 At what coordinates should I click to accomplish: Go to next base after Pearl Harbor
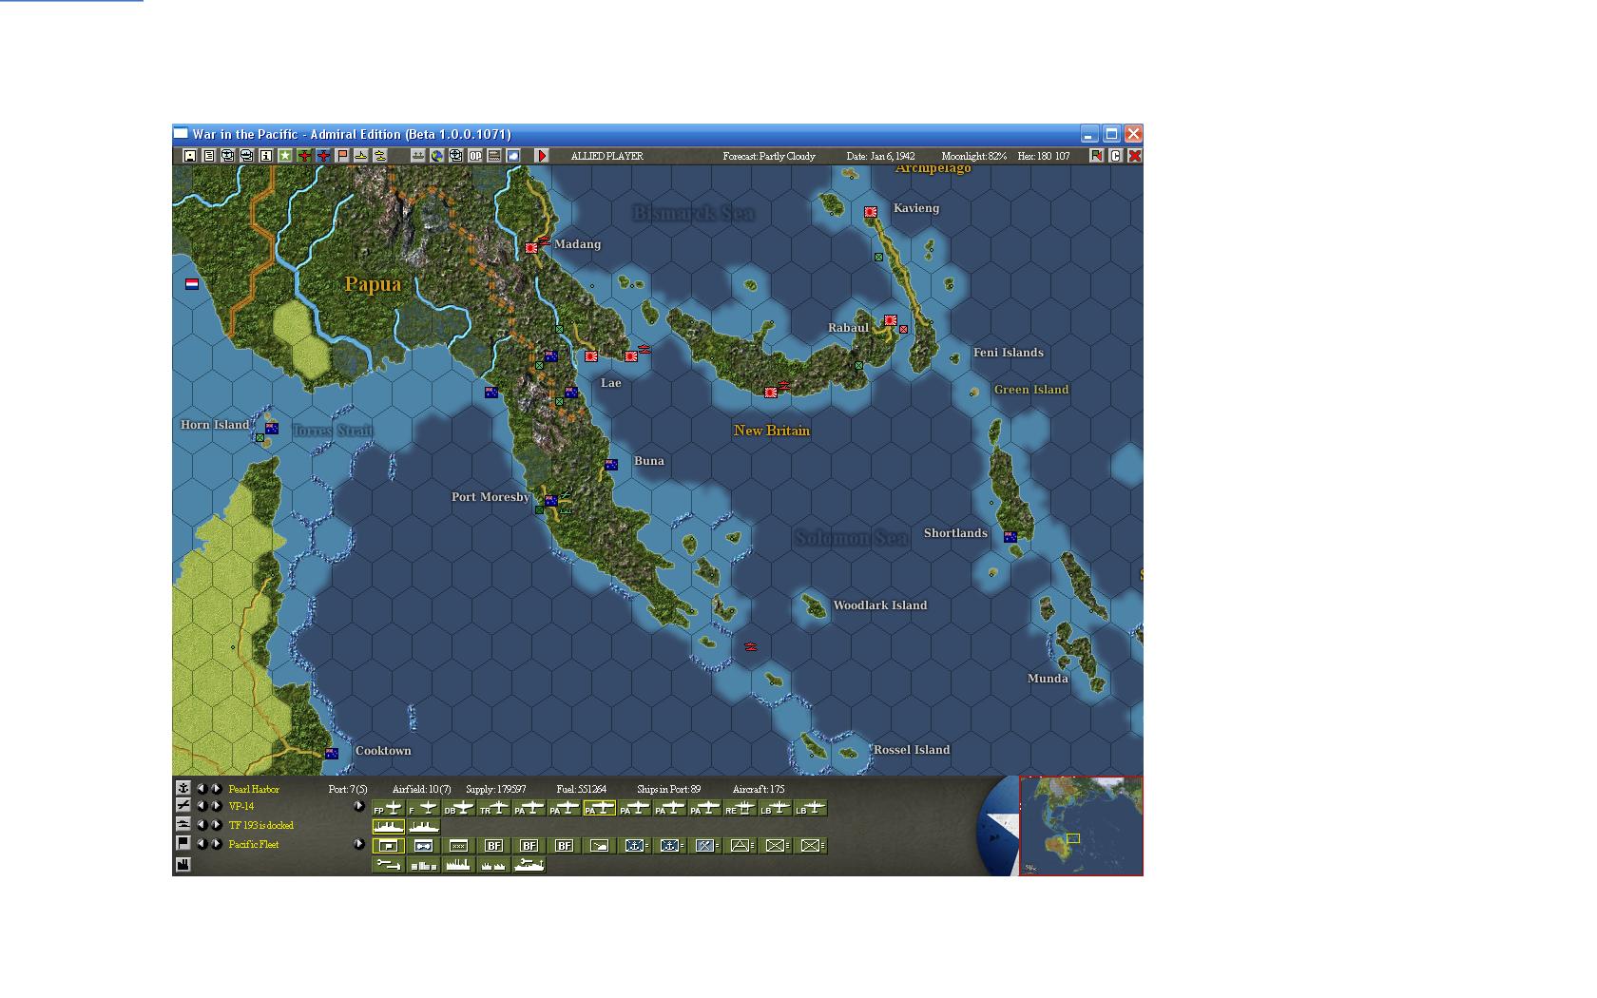[217, 788]
